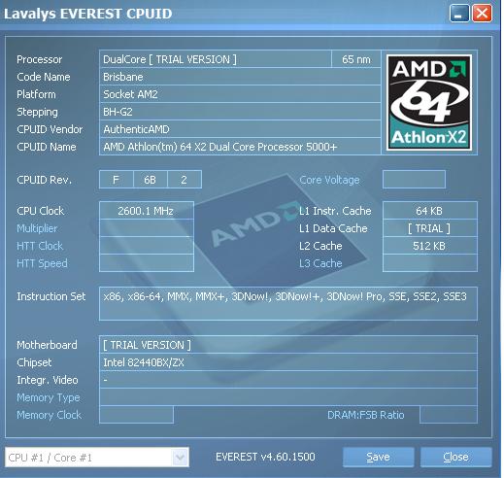Select the CPU Clock 2600.1 MHz field
The width and height of the screenshot is (504, 478).
(147, 211)
